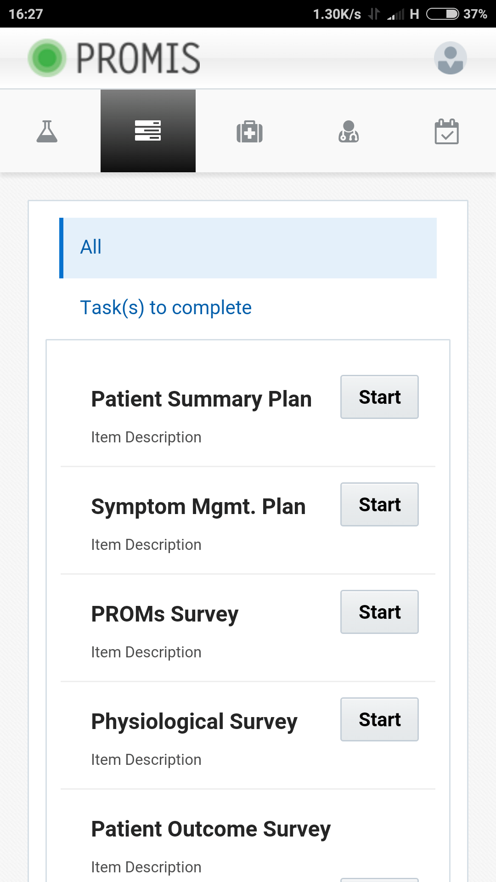Select the All filter option

(x=248, y=248)
